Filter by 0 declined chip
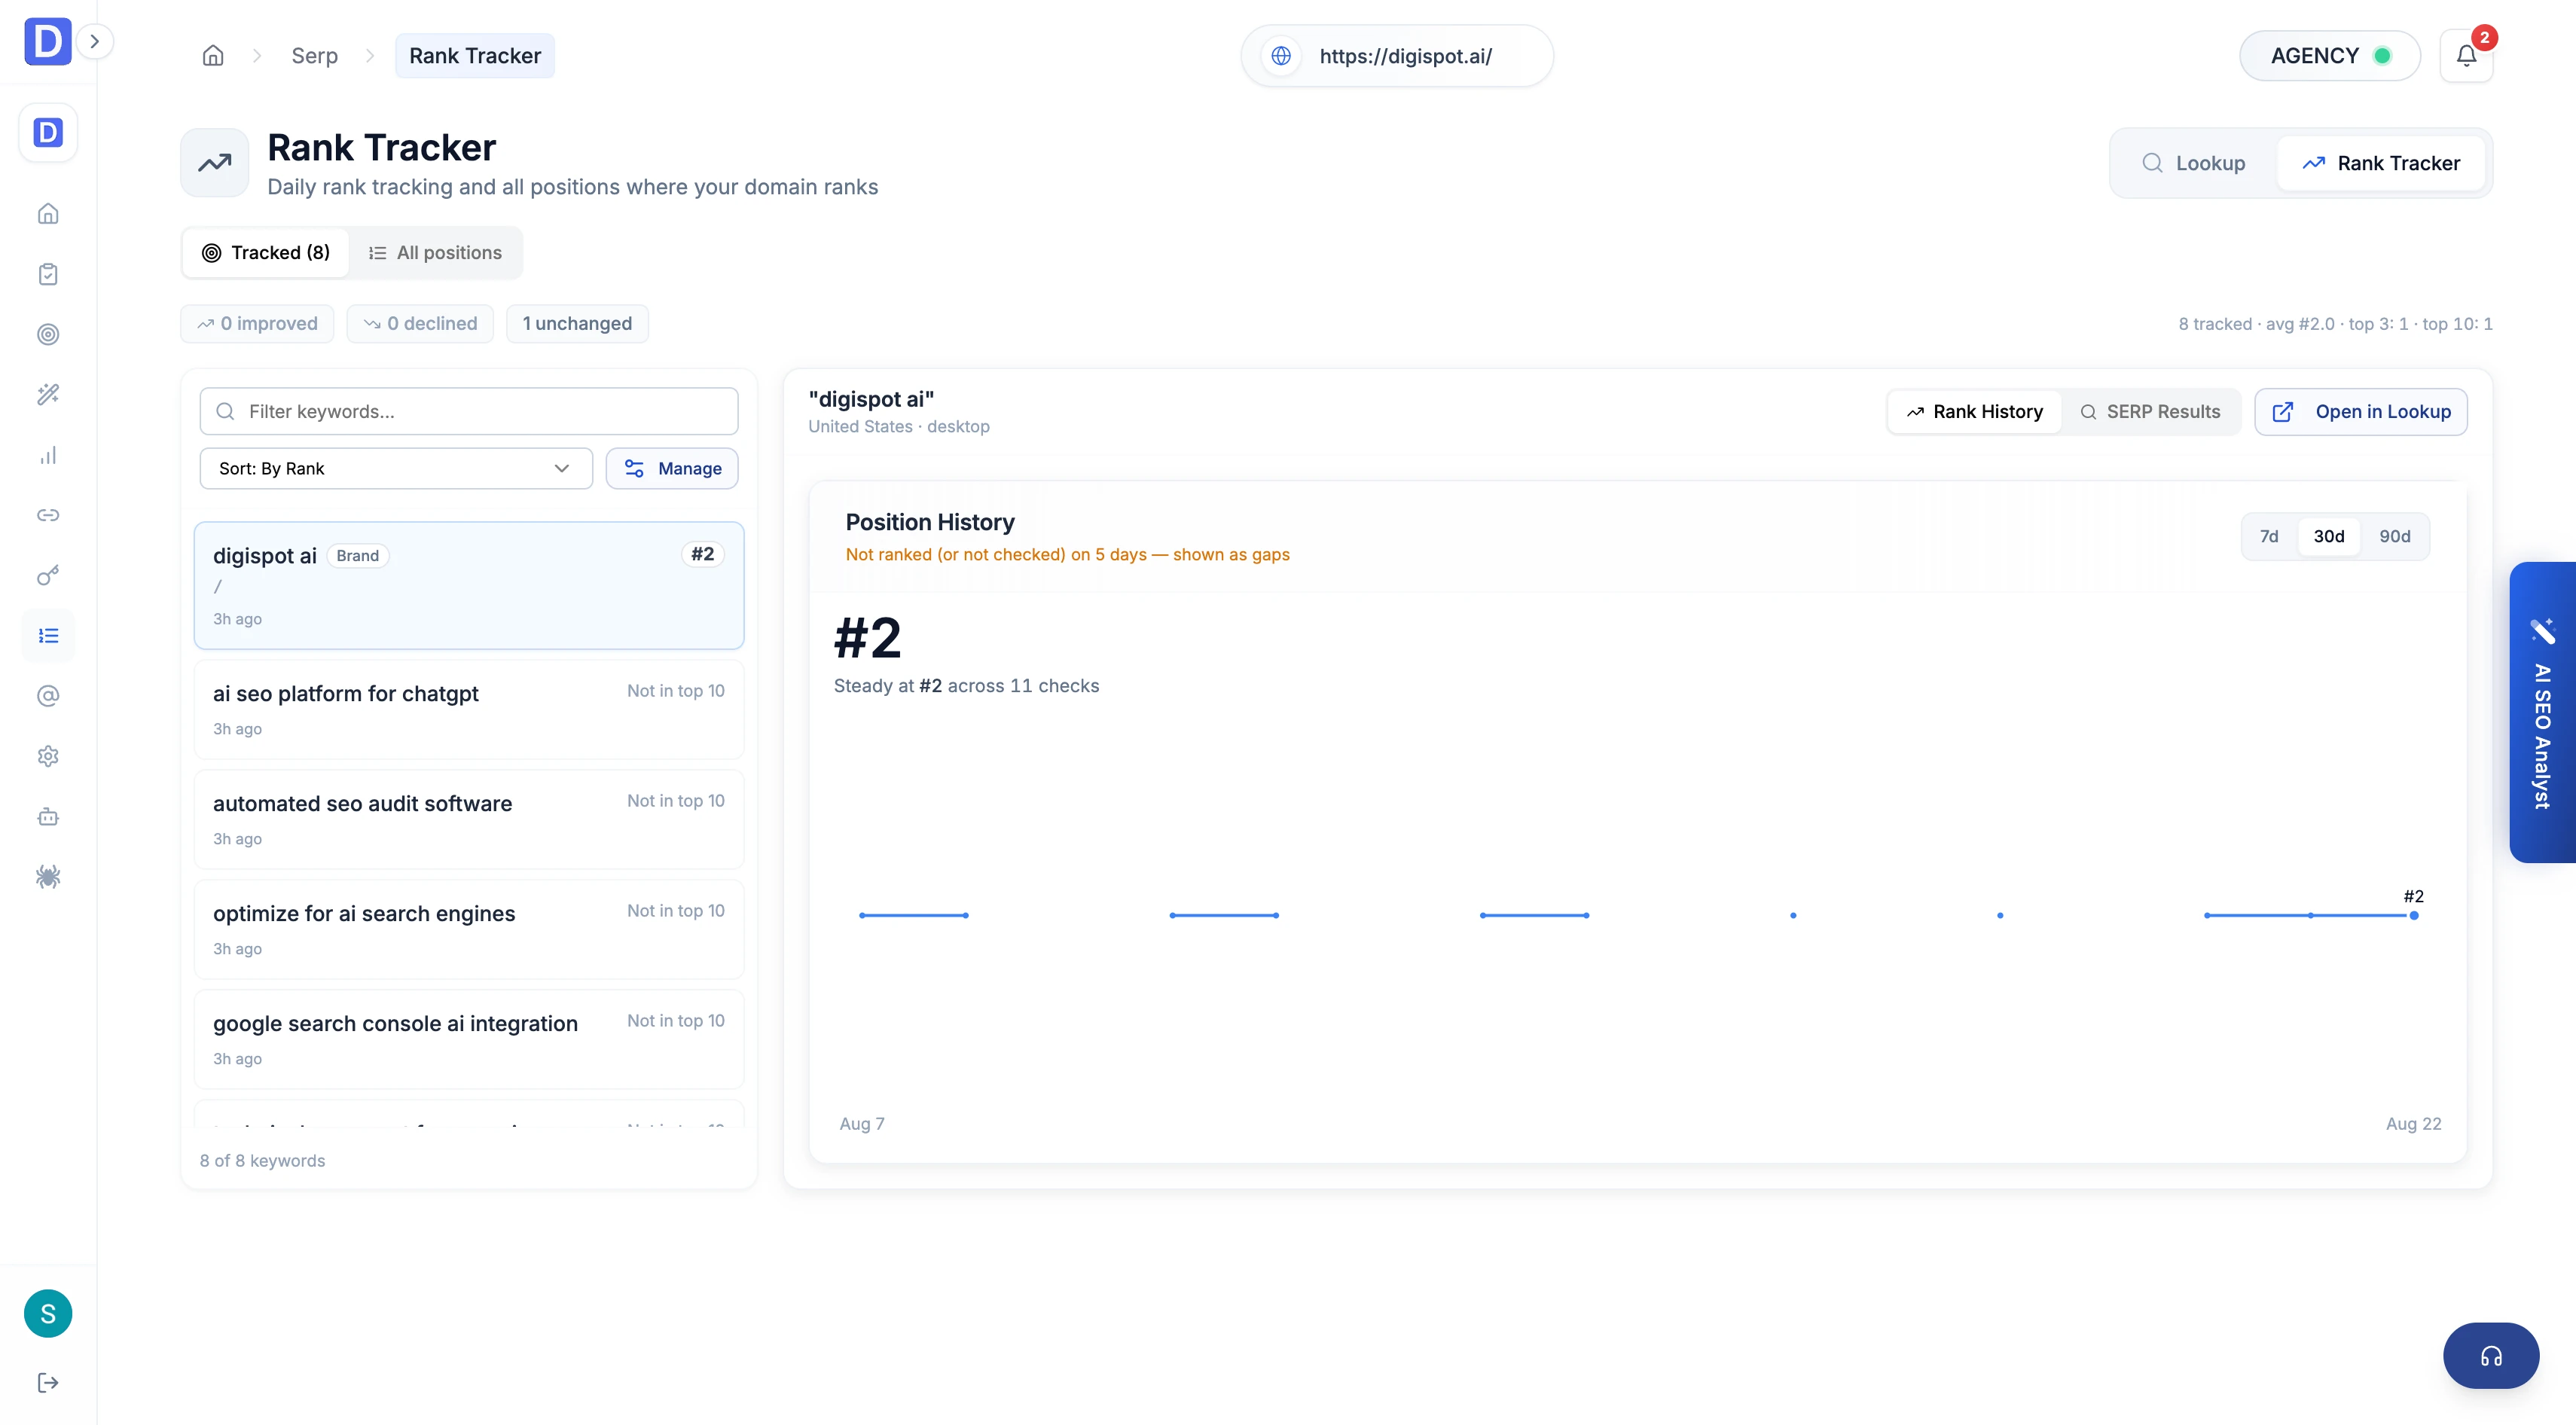 point(420,323)
